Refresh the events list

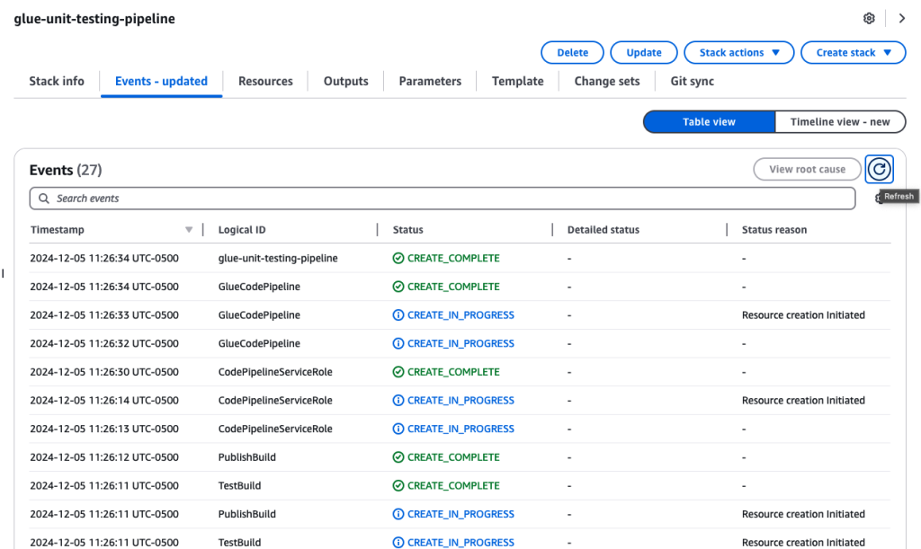coord(879,169)
